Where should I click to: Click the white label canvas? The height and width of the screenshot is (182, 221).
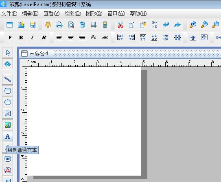[84, 121]
